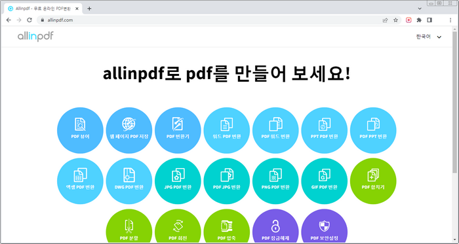459x244 pixels.
Task: Expand the tab search chevron
Action: point(420,9)
